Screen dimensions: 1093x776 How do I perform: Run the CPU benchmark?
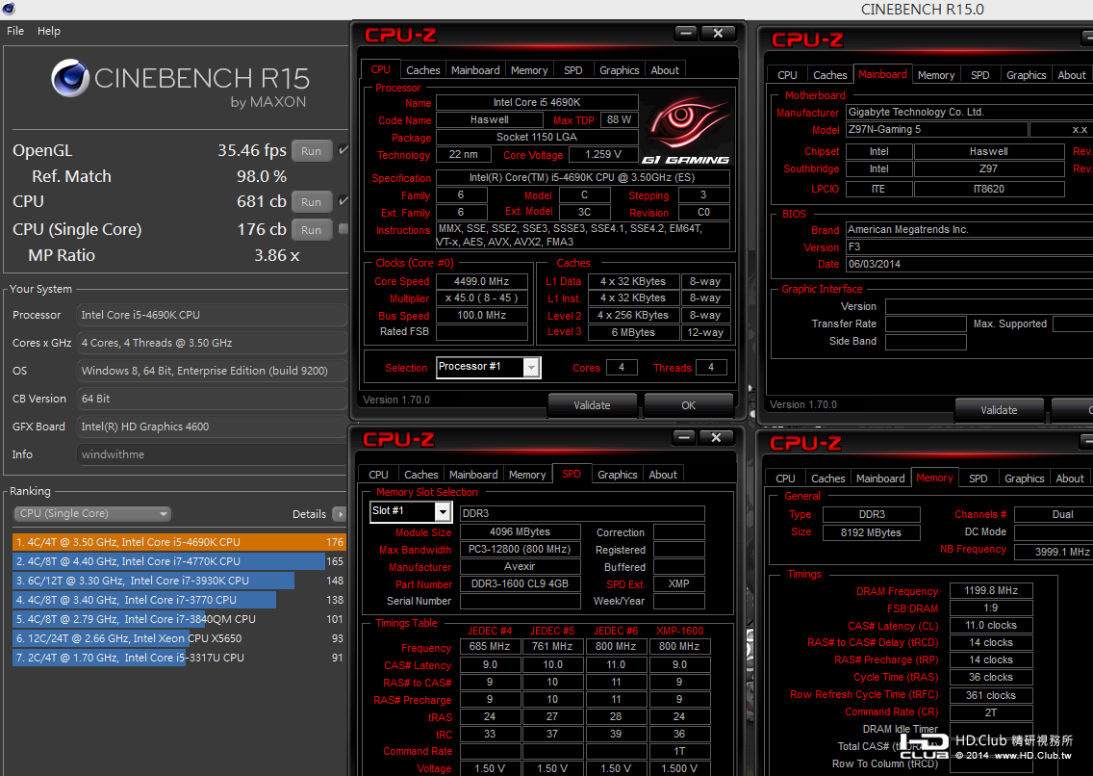click(x=311, y=201)
